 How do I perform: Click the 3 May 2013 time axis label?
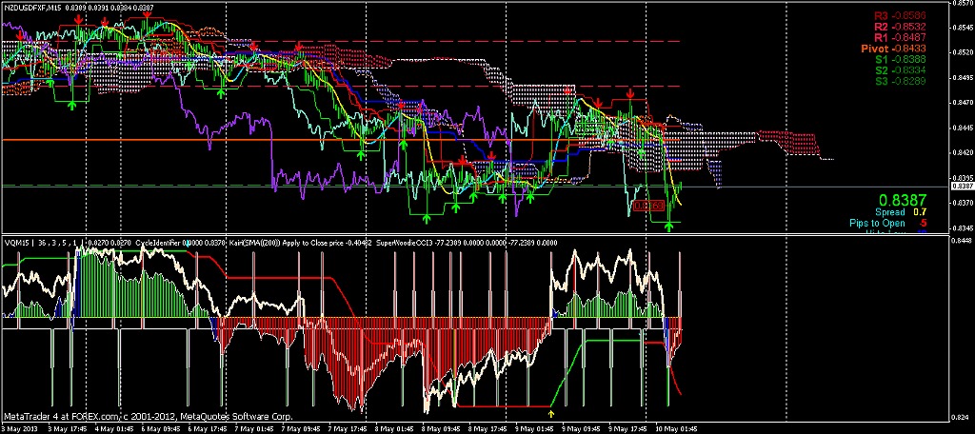click(18, 429)
